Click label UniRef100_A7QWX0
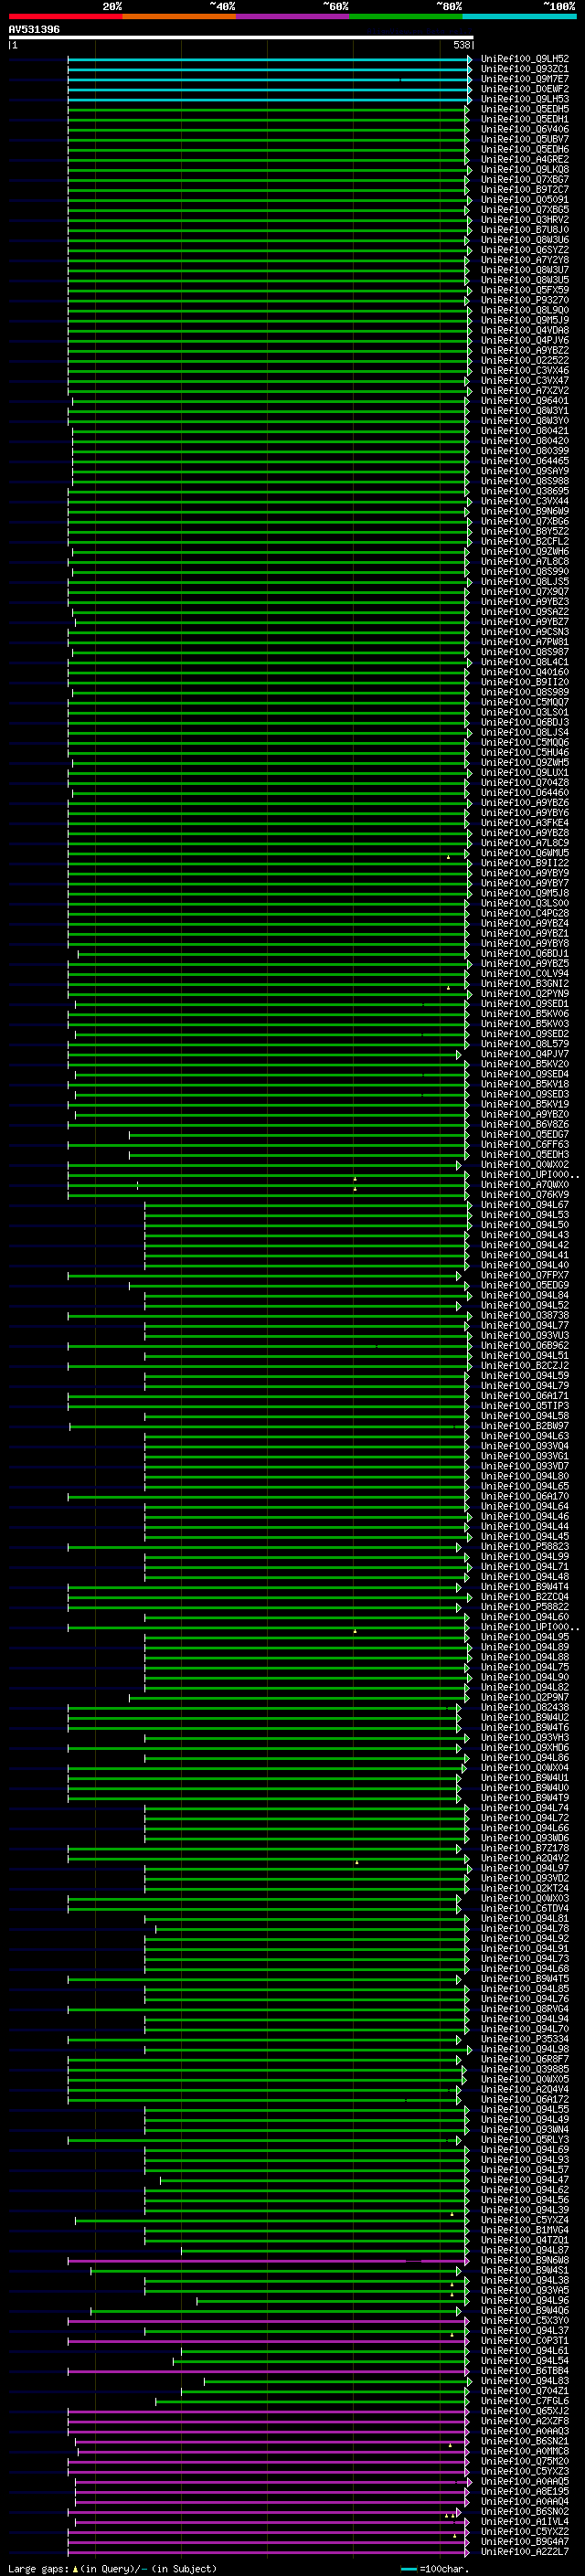Screen dimensions: 585x2576 pos(524,1185)
